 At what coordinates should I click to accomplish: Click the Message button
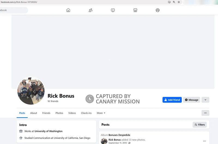(192, 100)
